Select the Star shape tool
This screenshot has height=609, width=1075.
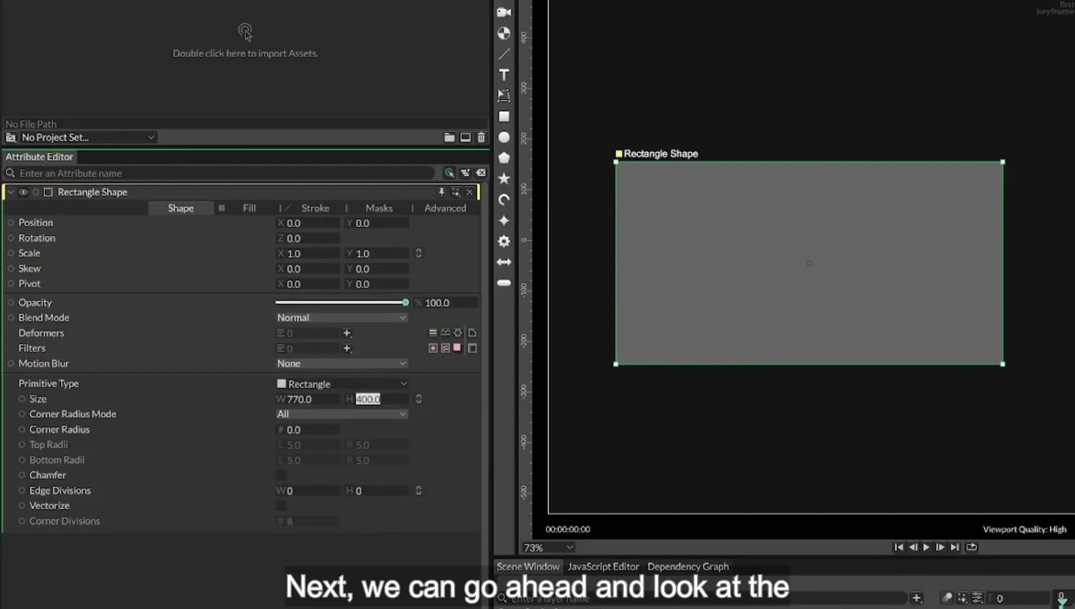pyautogui.click(x=504, y=179)
